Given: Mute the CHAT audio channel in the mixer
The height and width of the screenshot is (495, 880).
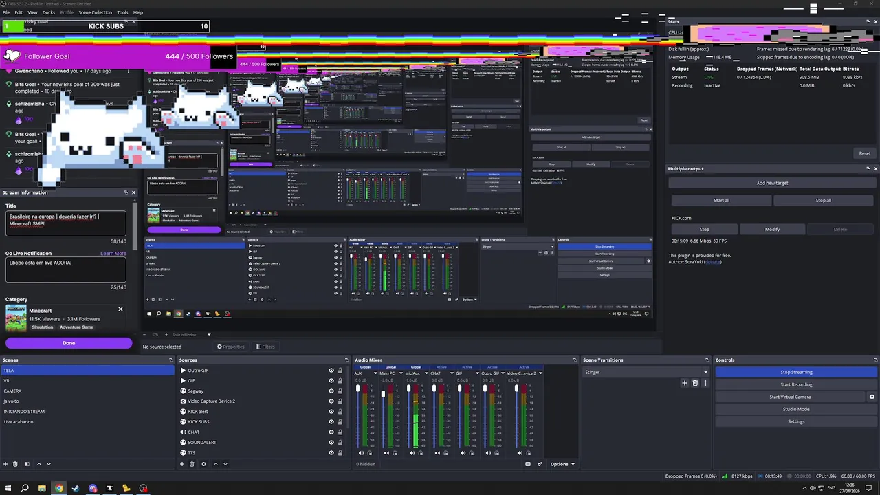Looking at the screenshot, I should coord(437,453).
